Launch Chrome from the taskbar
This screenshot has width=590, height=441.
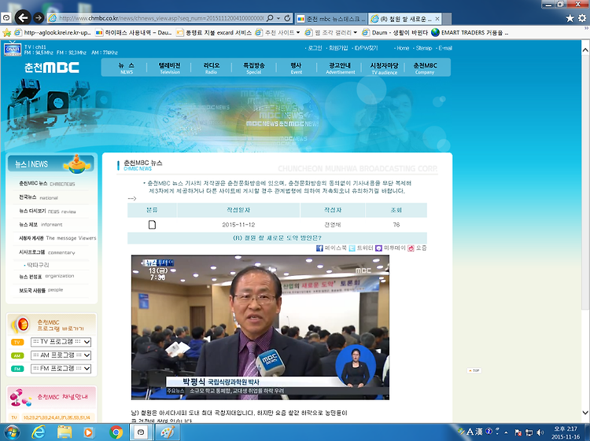pyautogui.click(x=116, y=432)
